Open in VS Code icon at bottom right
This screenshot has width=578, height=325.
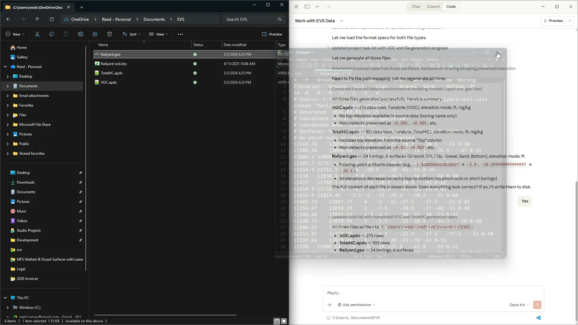[539, 318]
